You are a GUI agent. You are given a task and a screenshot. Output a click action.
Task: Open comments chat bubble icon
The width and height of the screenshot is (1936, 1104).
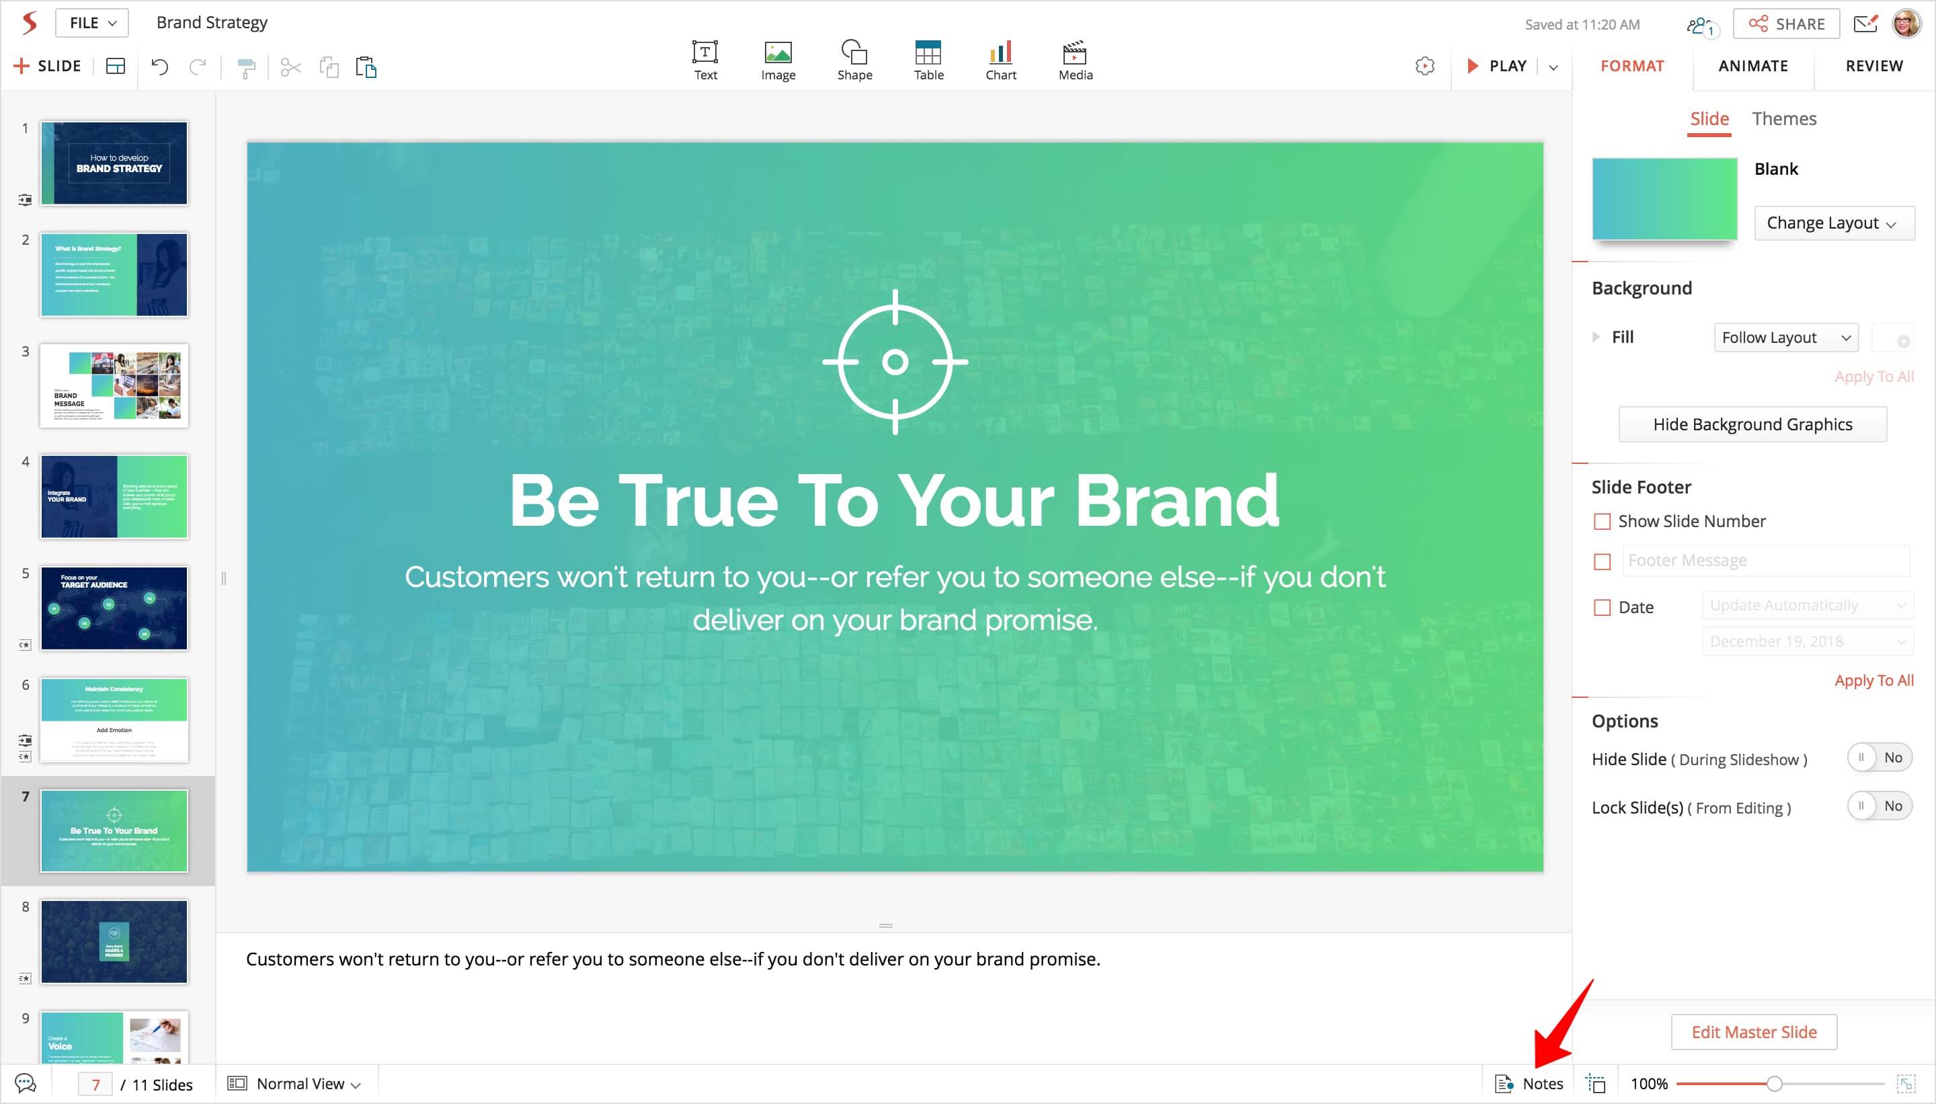[x=26, y=1084]
